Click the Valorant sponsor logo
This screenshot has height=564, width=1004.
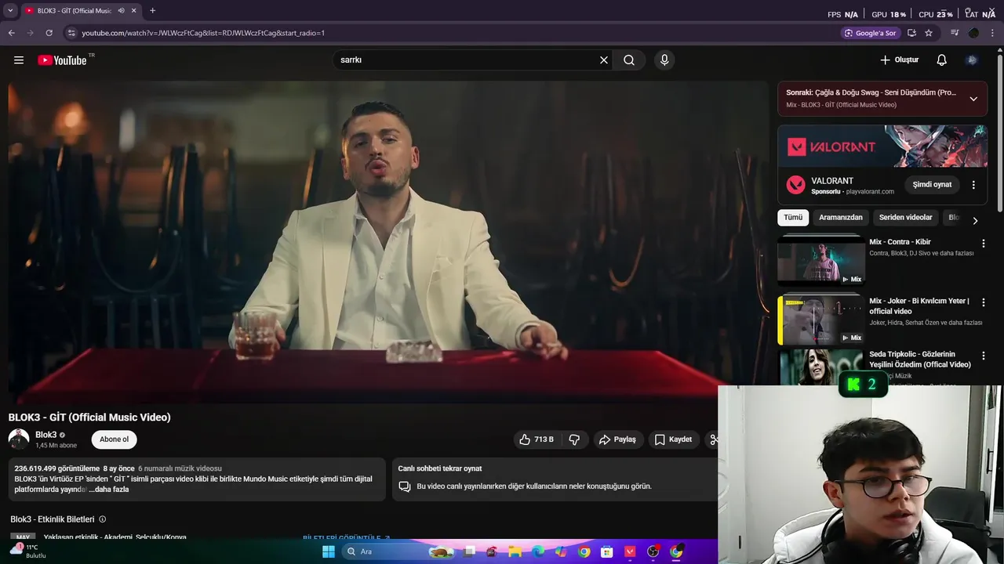point(796,185)
